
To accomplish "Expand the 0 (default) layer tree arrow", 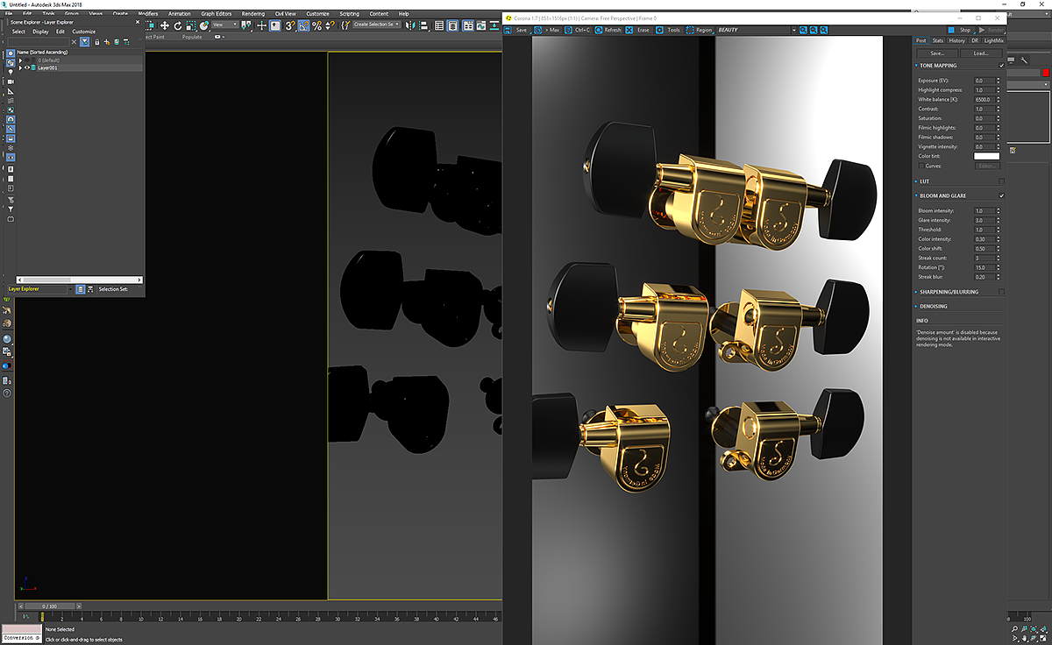I will click(x=20, y=60).
